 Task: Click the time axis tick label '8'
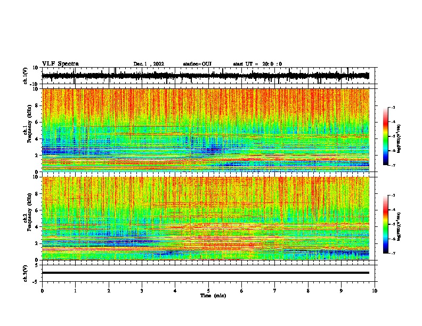coord(308,291)
